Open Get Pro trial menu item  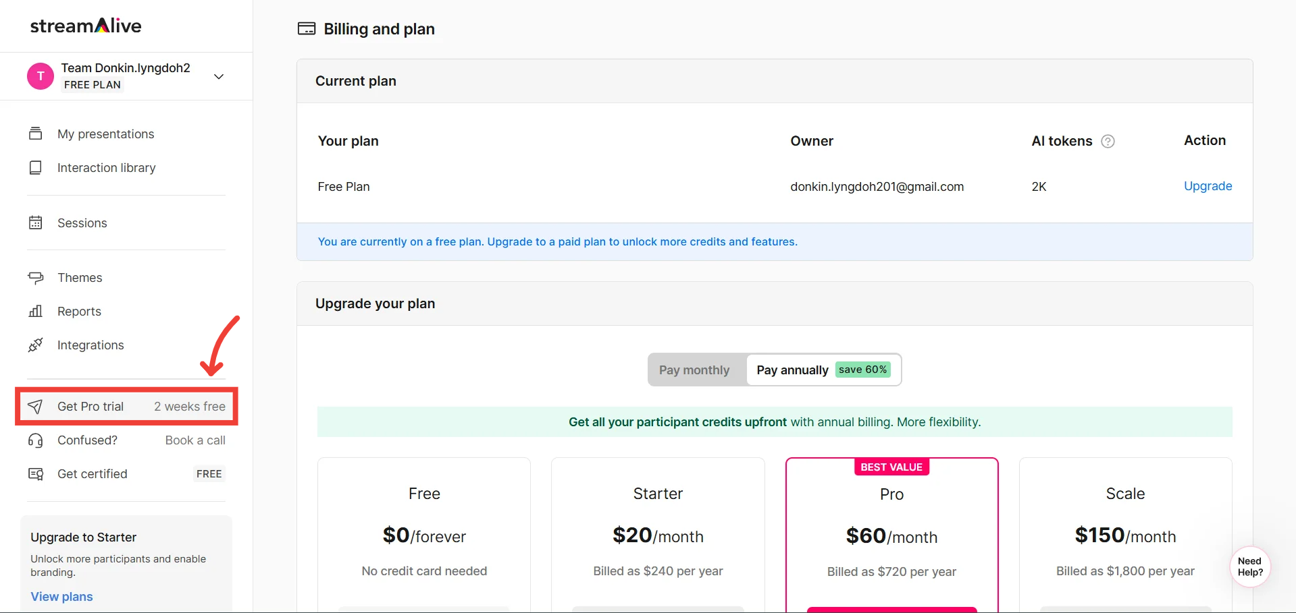pyautogui.click(x=126, y=406)
